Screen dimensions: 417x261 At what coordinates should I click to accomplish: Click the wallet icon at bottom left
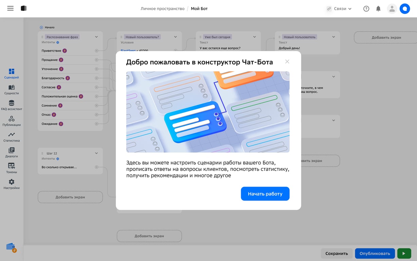coord(11,247)
